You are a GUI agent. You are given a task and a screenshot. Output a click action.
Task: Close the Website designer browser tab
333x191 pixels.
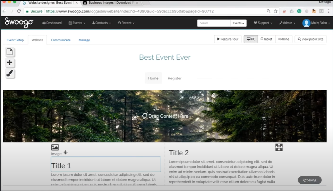click(77, 3)
